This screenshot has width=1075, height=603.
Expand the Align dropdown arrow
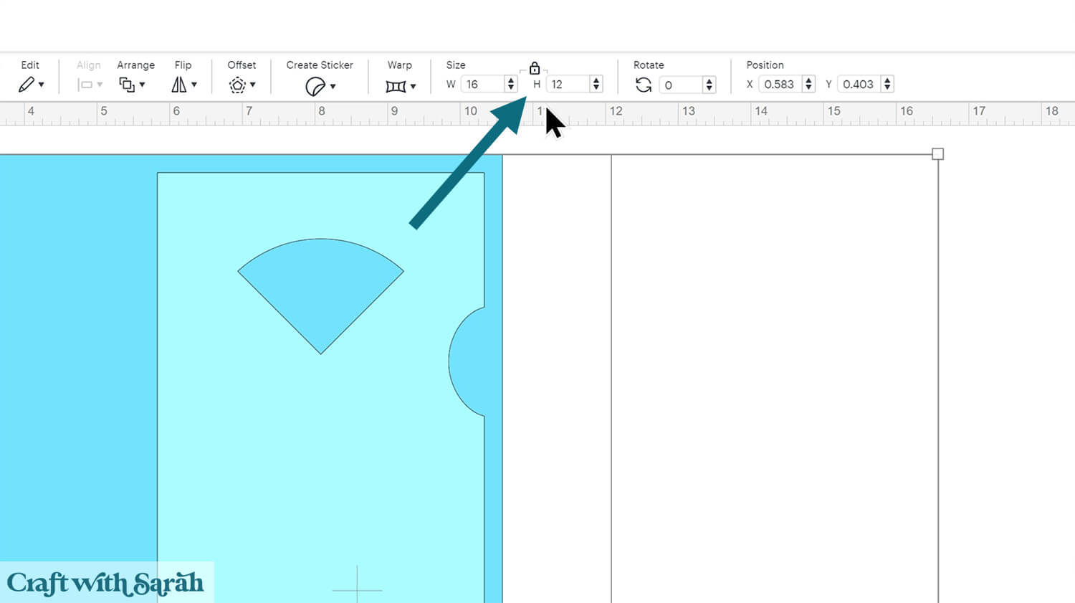100,85
